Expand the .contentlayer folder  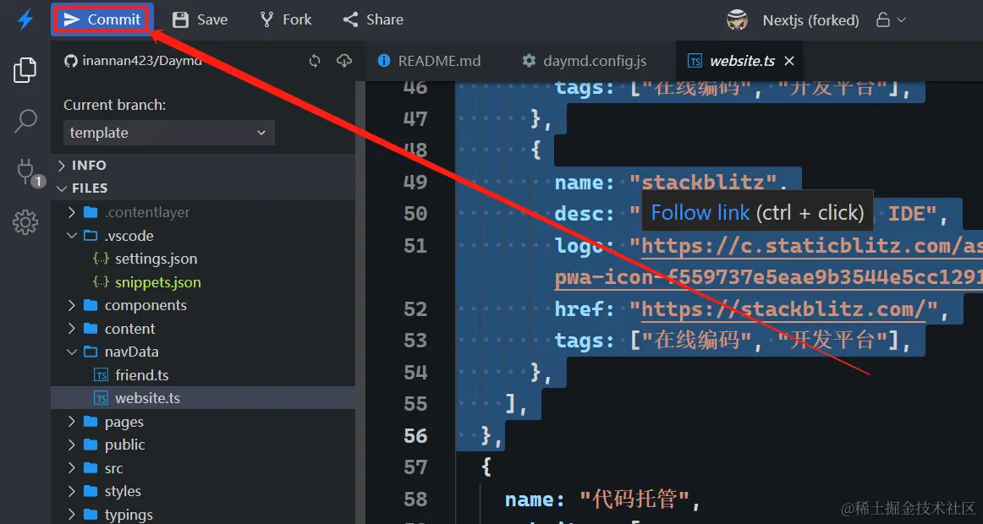[203, 212]
